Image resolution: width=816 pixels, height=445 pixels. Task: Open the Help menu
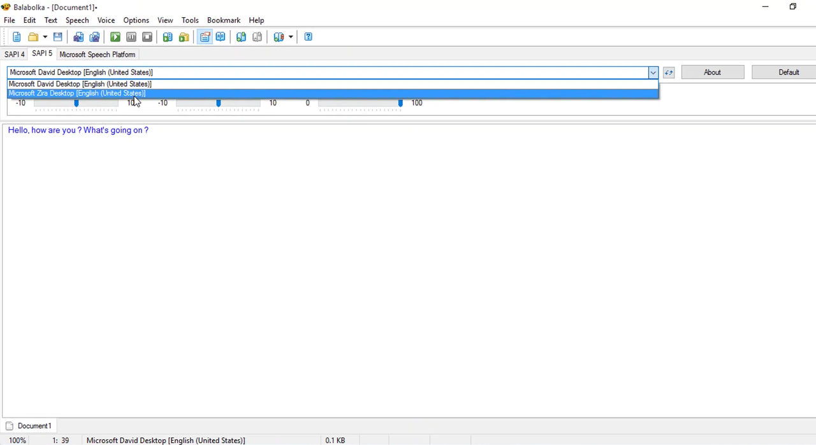pyautogui.click(x=256, y=20)
